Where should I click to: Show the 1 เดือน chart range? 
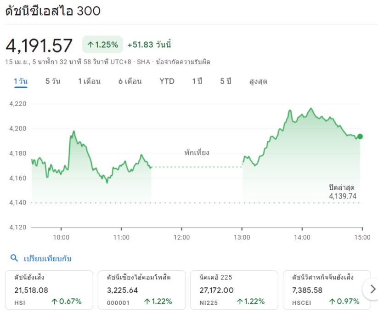pyautogui.click(x=89, y=81)
